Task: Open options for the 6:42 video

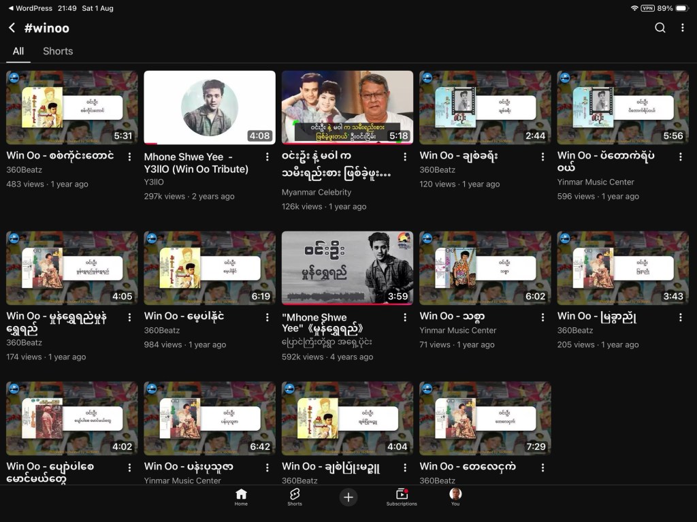Action: pyautogui.click(x=267, y=468)
